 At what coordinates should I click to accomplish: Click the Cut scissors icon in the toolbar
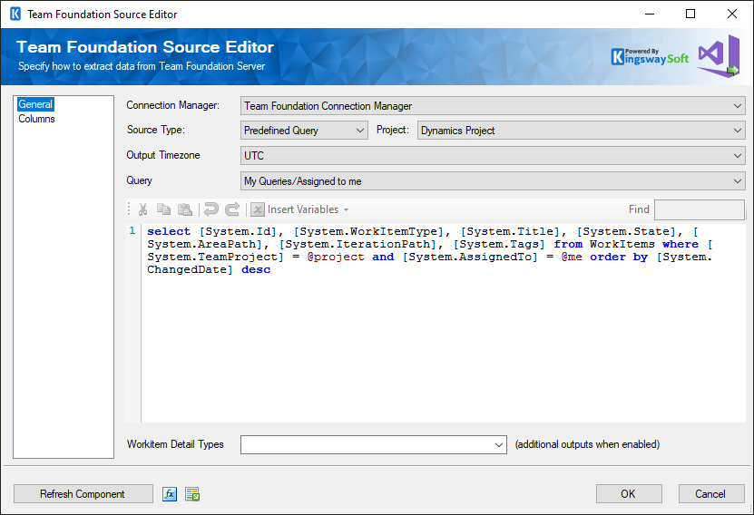coord(142,209)
